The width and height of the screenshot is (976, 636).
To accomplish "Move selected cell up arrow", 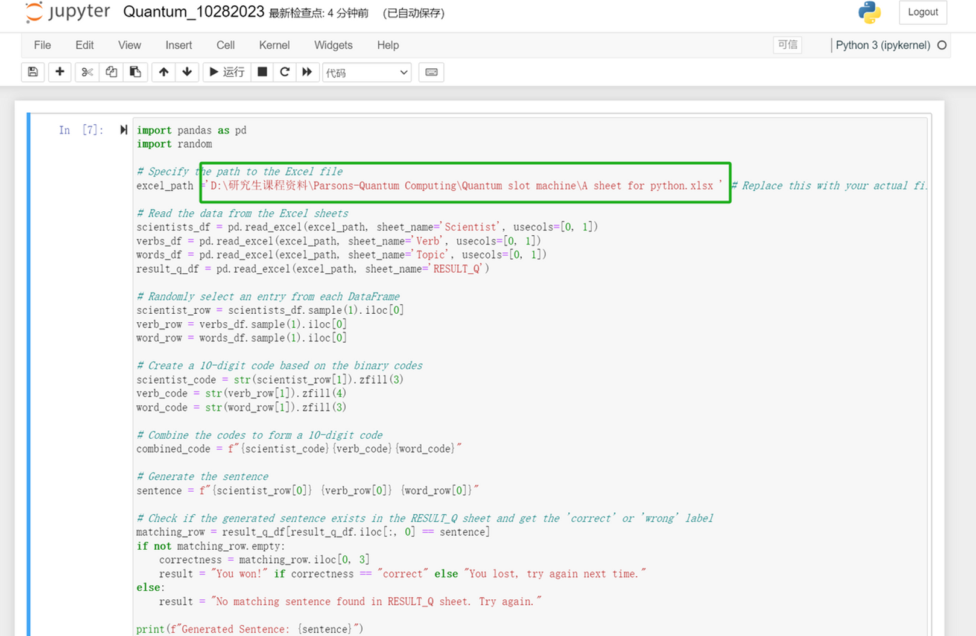I will point(163,72).
